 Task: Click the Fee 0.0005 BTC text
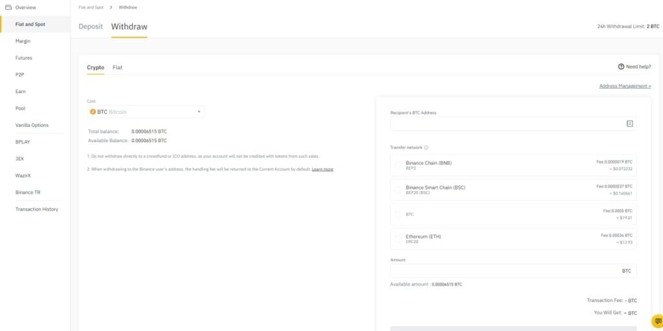[617, 211]
